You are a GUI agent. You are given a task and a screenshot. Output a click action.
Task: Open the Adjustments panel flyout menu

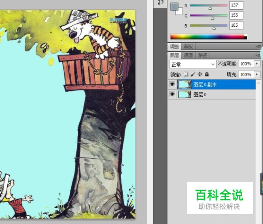point(258,46)
